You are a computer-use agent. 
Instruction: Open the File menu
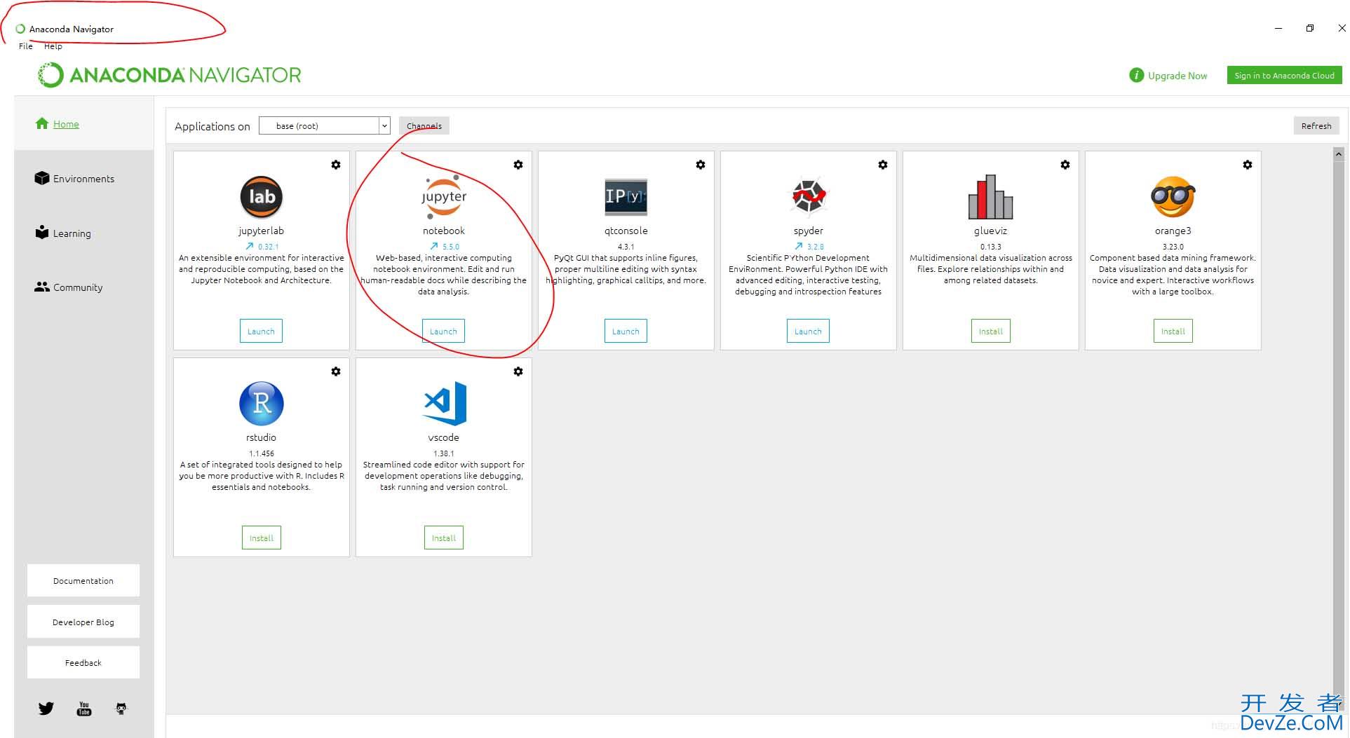(x=26, y=46)
